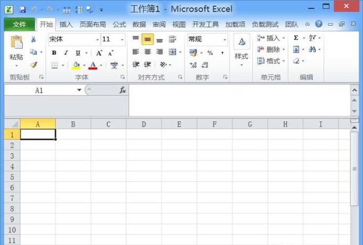Viewport: 363px width, 245px height.
Task: Click the Help question mark icon
Action: [319, 24]
